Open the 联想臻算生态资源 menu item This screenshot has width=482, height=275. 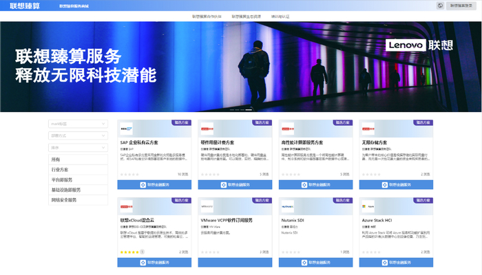247,16
